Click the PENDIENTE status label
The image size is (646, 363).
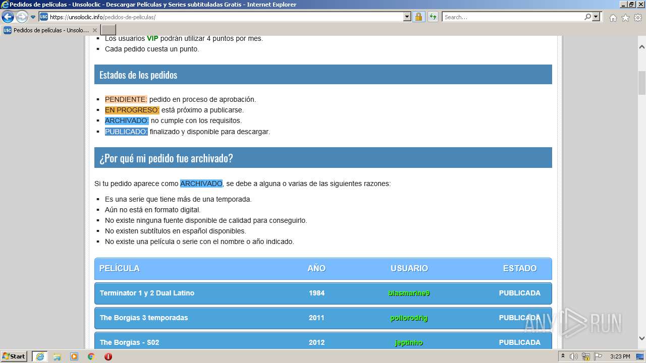click(x=126, y=99)
